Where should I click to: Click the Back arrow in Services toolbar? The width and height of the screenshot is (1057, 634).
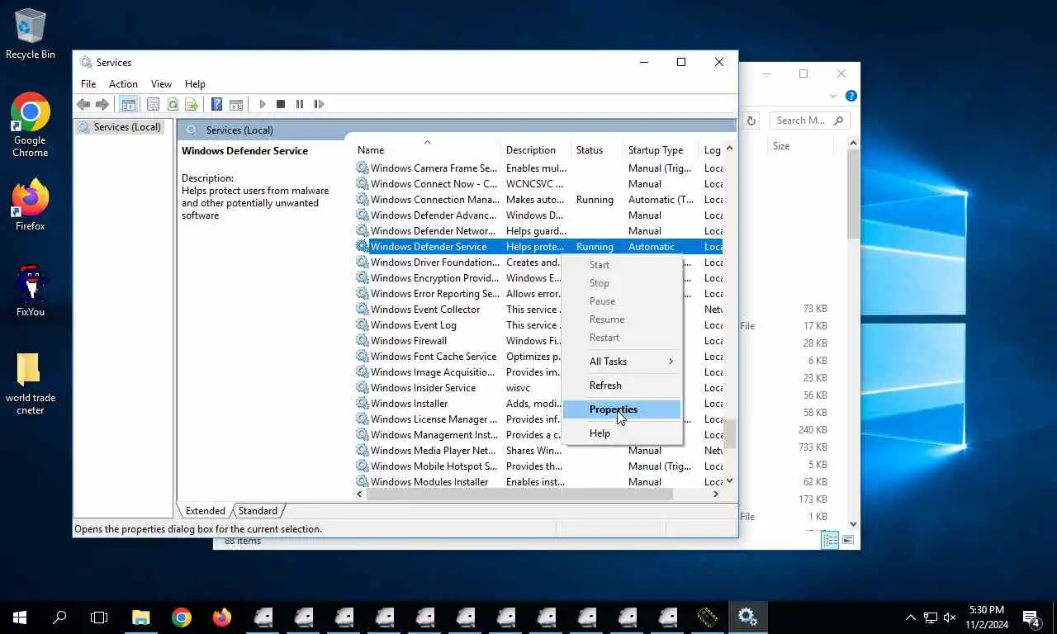coord(83,104)
